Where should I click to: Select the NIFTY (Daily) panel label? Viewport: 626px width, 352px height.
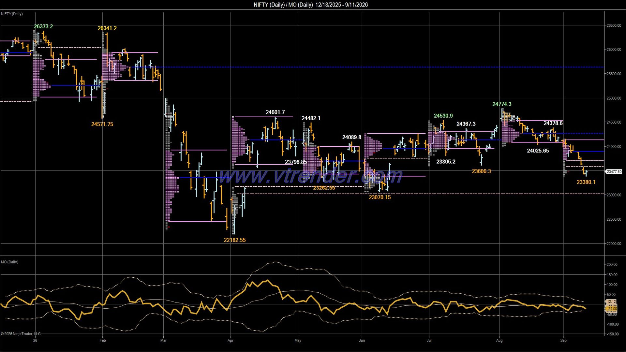[x=12, y=14]
